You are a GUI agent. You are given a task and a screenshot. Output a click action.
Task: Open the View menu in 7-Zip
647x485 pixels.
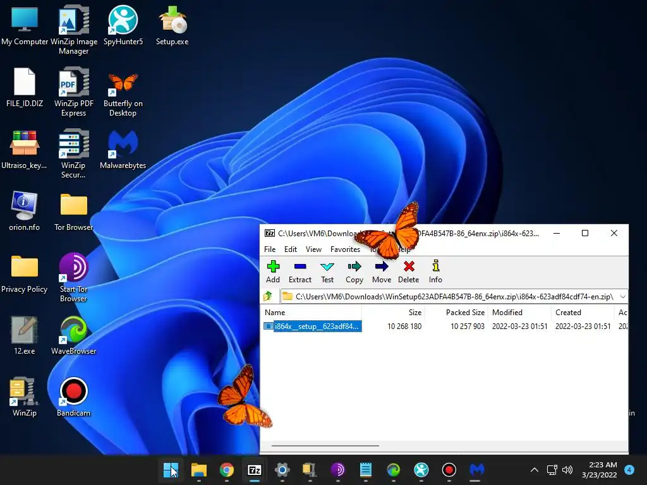pyautogui.click(x=313, y=249)
